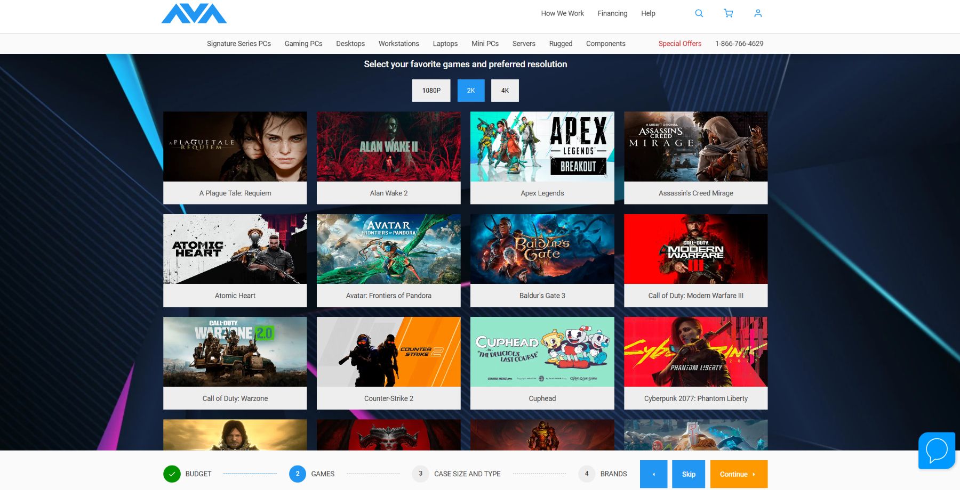Open the search magnifier icon

[699, 13]
